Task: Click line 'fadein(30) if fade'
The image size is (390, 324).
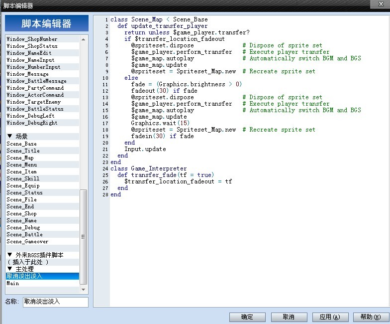Action: (162, 136)
